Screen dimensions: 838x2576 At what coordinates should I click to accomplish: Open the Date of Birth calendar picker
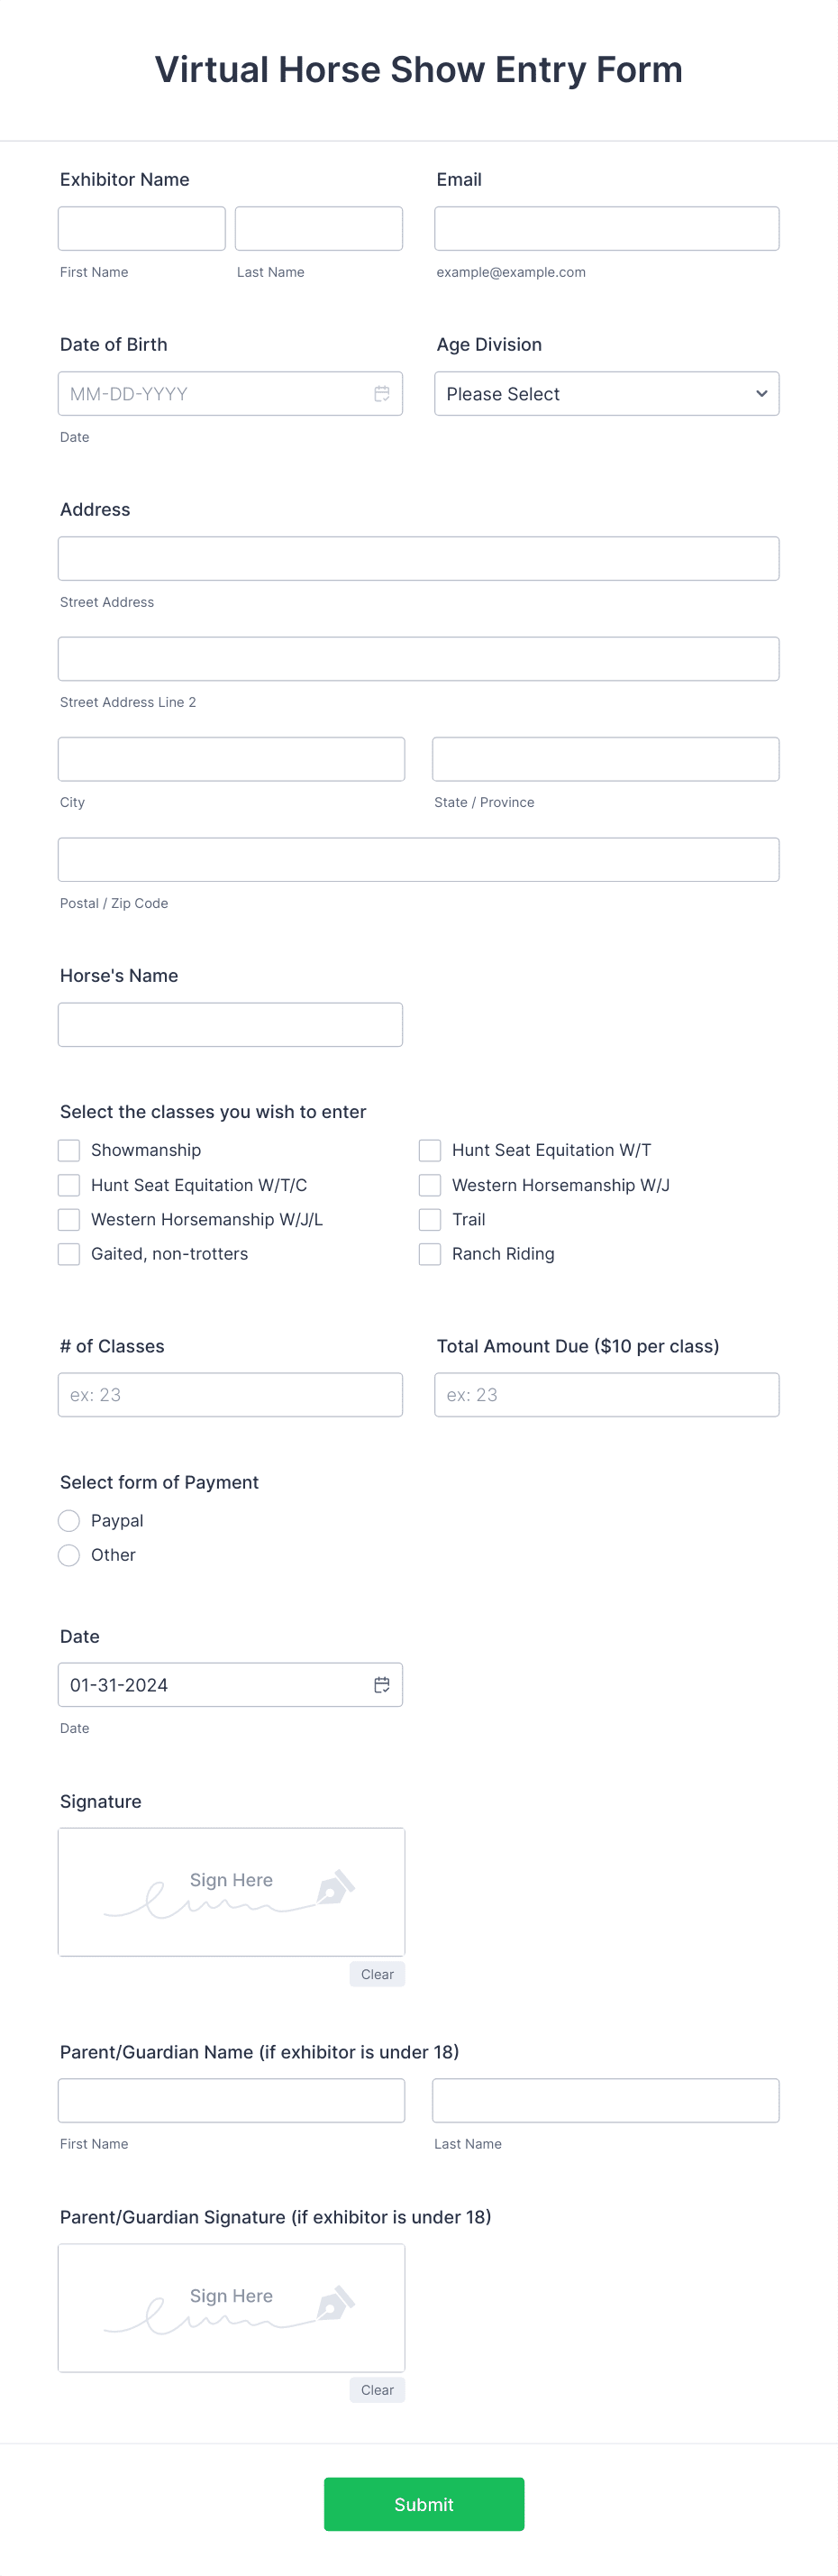click(380, 394)
